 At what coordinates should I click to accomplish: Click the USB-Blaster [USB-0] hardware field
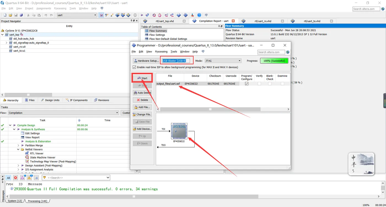pos(176,61)
